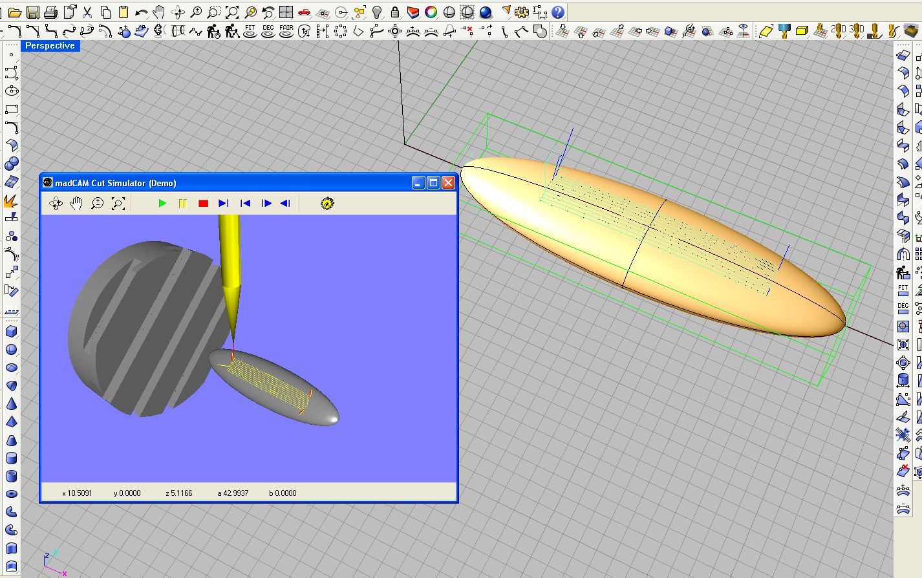Maximize the madCAM Cut Simulator window
Screen dimensions: 922x578
coord(433,183)
